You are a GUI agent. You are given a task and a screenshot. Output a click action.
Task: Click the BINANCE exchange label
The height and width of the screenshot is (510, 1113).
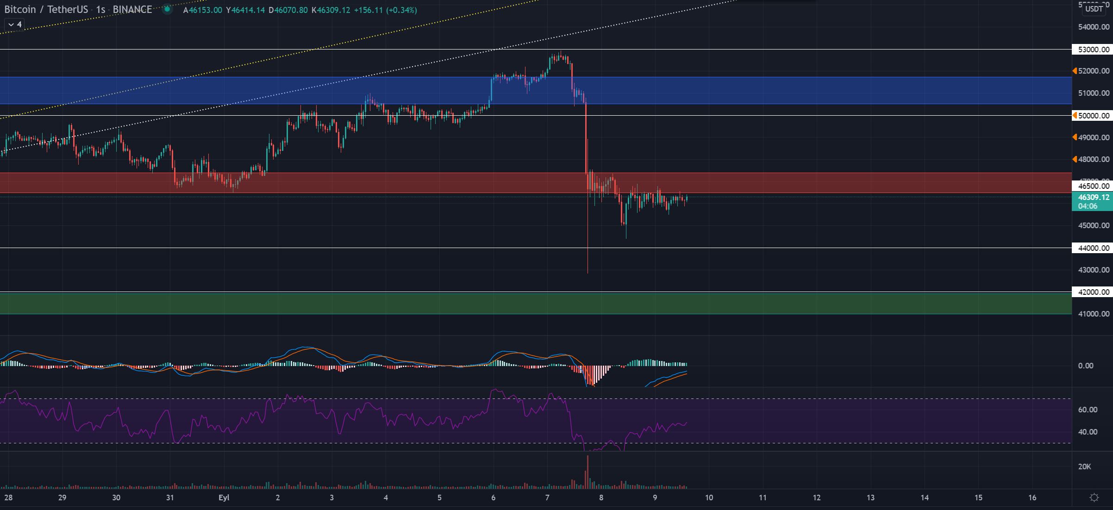132,10
